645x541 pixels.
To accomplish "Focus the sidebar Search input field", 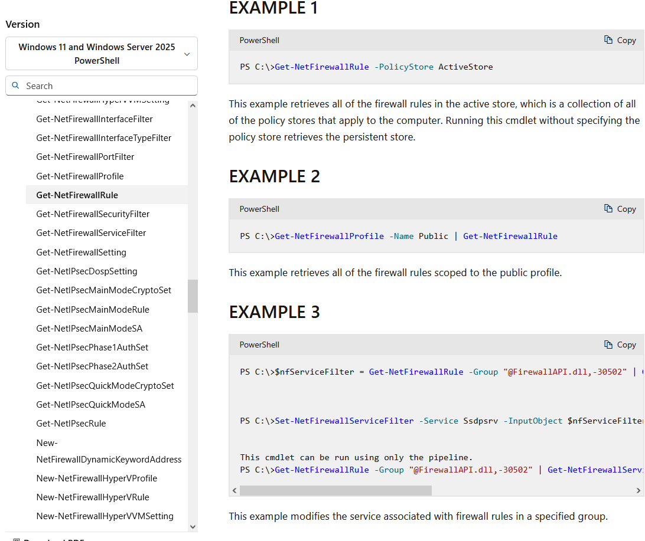I will click(x=102, y=86).
